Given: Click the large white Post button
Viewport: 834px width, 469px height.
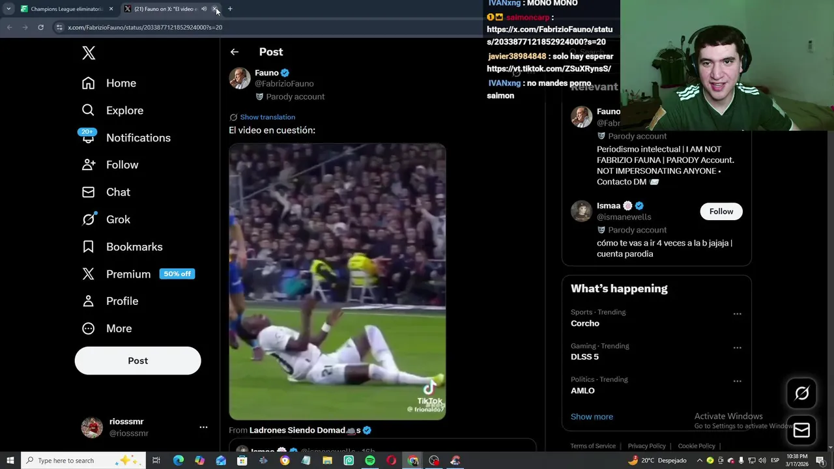Looking at the screenshot, I should click(137, 361).
